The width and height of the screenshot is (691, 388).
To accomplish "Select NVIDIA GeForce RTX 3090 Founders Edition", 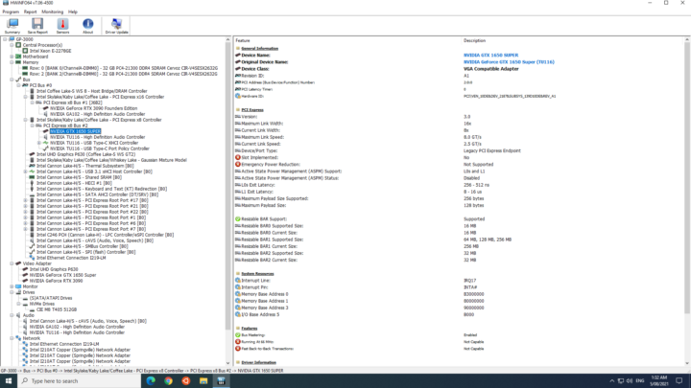I will point(93,108).
